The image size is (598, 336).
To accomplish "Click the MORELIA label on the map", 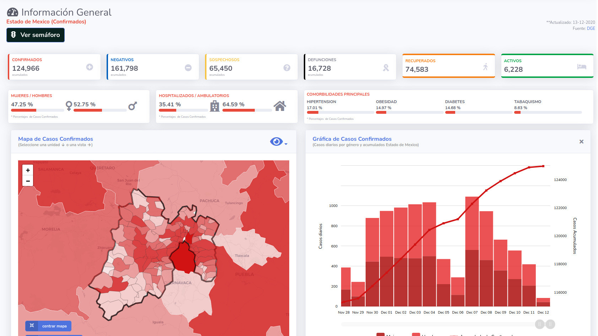I will pos(51,229).
